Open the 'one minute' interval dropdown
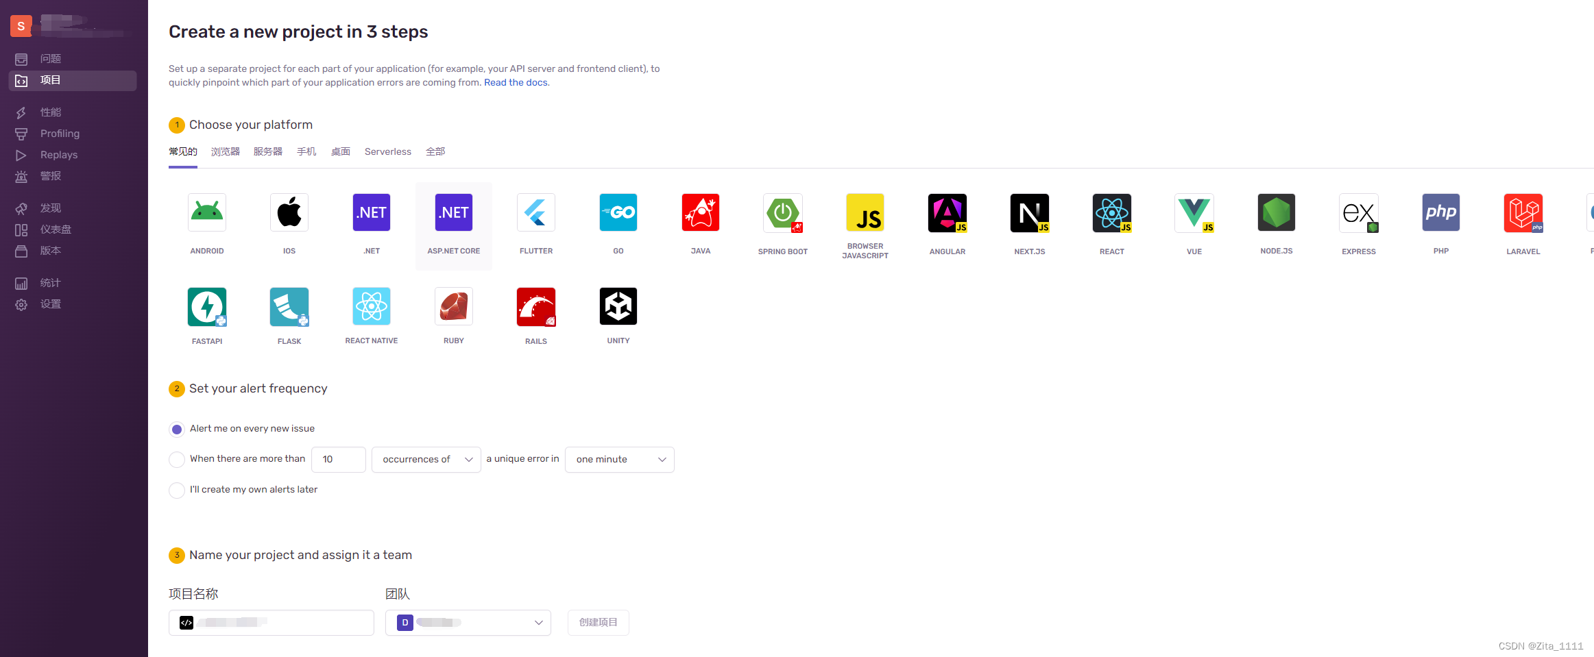 pyautogui.click(x=620, y=460)
